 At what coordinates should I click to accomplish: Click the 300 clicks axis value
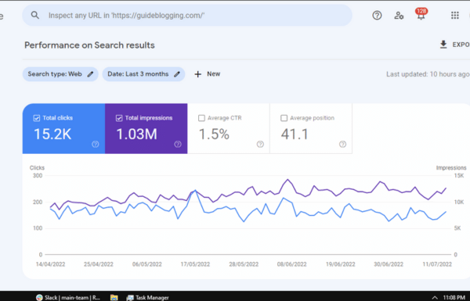(38, 176)
